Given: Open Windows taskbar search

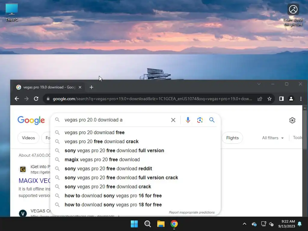Looking at the screenshot, I should pos(147,224).
